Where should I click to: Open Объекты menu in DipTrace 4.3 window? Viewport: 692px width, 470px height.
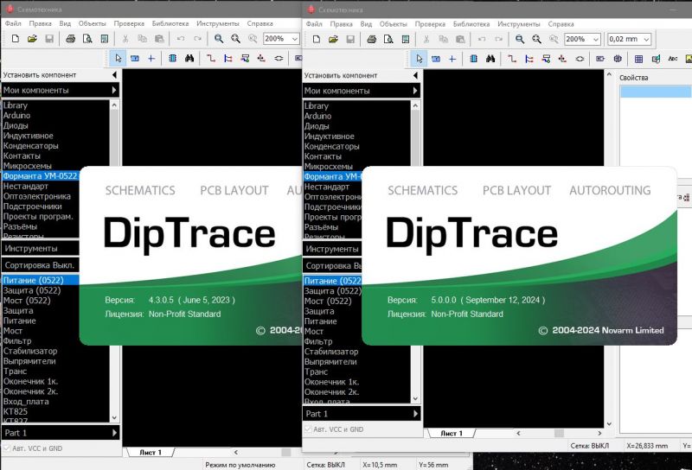92,23
